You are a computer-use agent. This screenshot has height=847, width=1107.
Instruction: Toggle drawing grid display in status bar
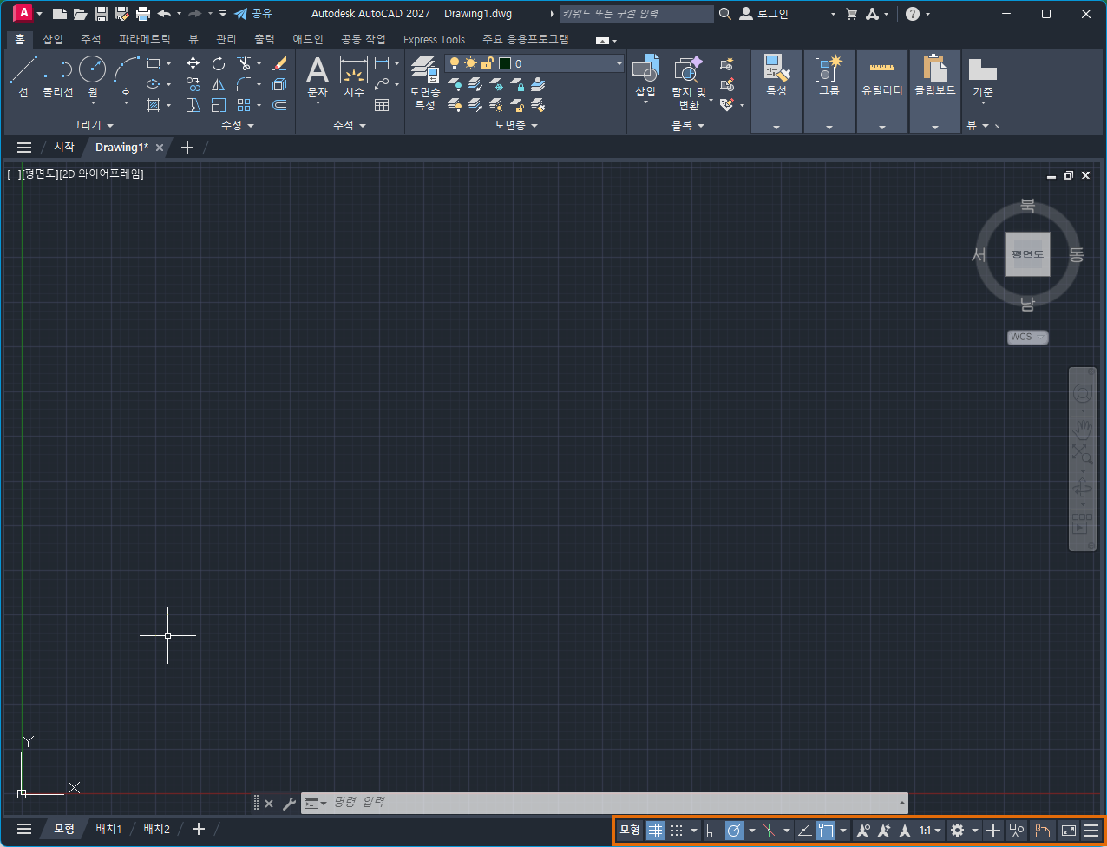tap(656, 831)
